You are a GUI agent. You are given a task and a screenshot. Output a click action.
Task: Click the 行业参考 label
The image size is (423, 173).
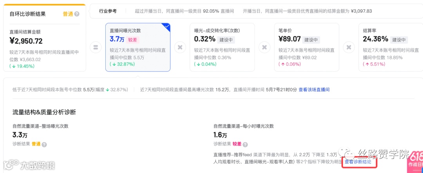108,11
